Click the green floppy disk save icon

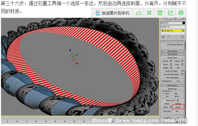pos(160,13)
